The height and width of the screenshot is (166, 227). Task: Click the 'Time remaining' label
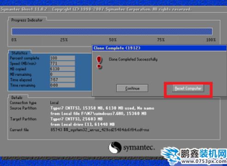(x=23, y=85)
